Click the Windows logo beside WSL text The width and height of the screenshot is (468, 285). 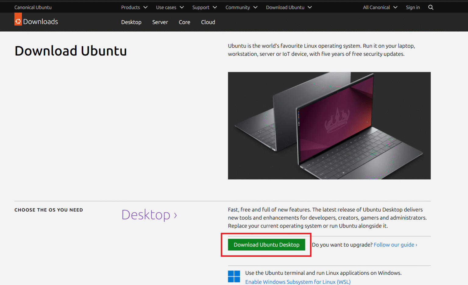pyautogui.click(x=234, y=276)
